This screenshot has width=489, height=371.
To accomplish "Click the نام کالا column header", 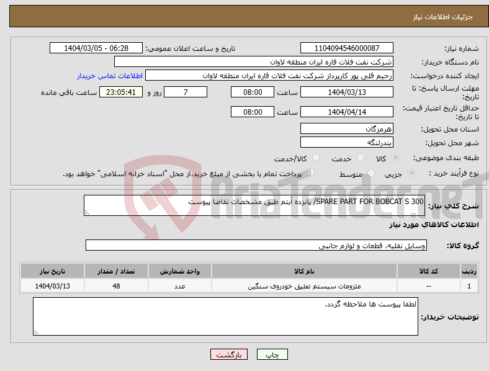I will [x=304, y=271].
